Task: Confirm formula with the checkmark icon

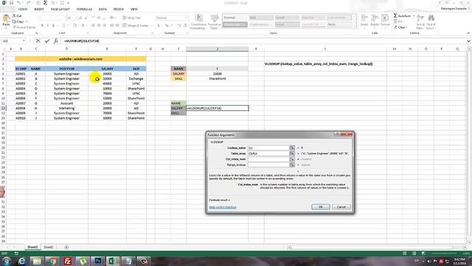Action: tap(47, 41)
